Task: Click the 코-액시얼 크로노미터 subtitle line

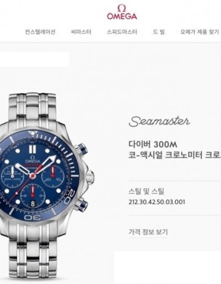Action: click(x=175, y=155)
